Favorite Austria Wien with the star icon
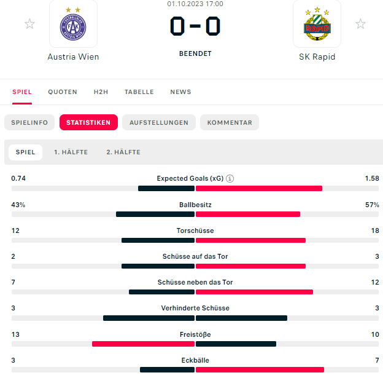This screenshot has height=378, width=383. tap(29, 24)
